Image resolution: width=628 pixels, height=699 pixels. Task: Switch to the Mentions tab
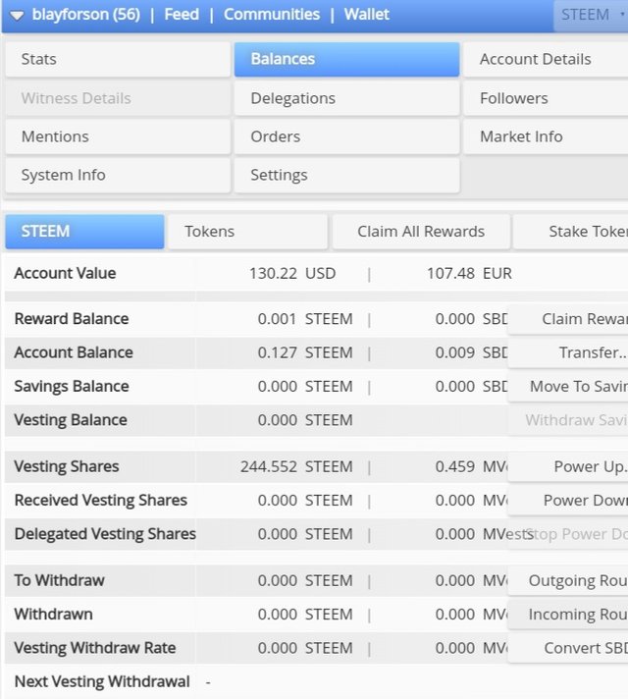118,136
